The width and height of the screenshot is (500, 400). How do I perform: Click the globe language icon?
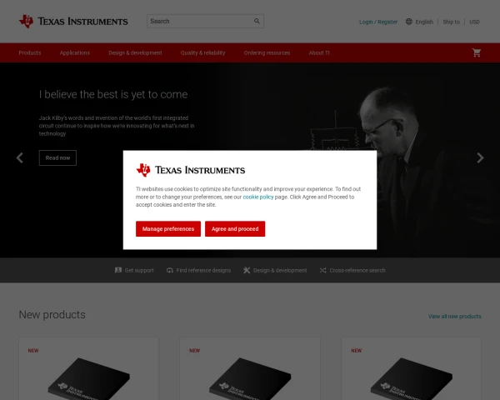pos(409,22)
